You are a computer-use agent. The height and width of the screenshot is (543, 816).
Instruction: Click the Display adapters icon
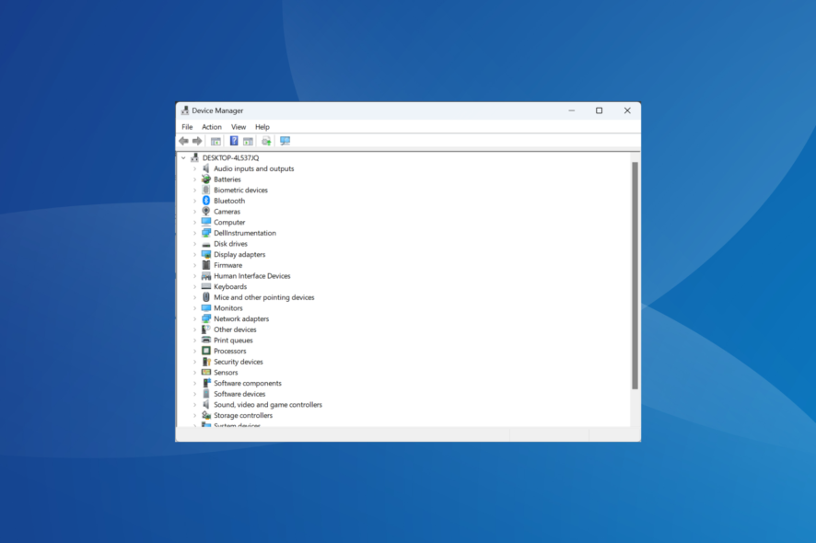[206, 254]
